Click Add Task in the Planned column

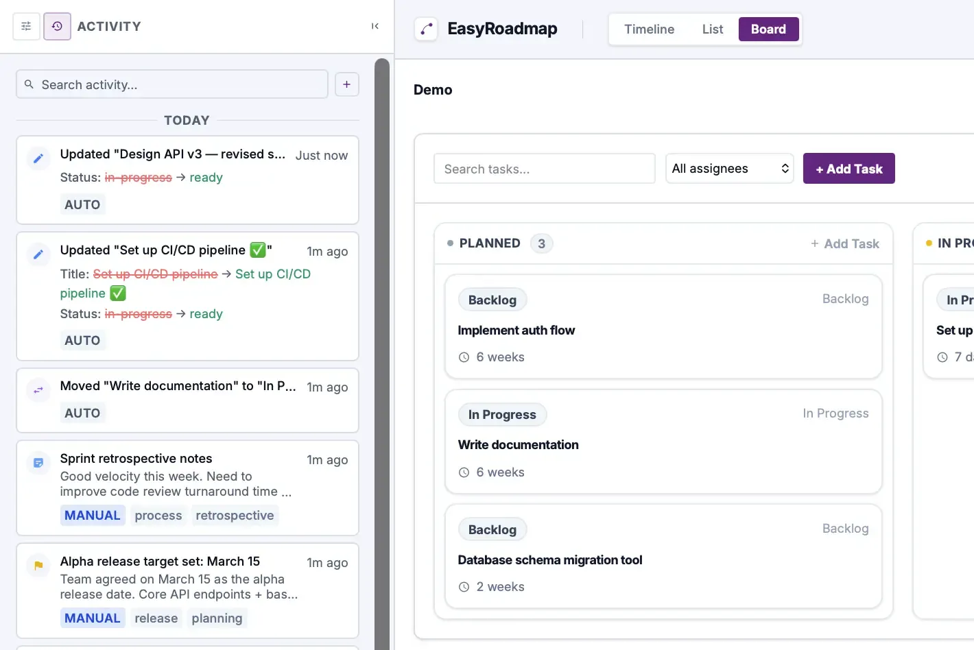pyautogui.click(x=845, y=243)
